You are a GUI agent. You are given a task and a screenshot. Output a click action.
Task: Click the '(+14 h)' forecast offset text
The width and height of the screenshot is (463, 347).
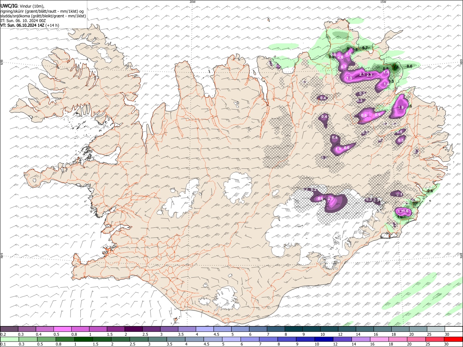52,25
